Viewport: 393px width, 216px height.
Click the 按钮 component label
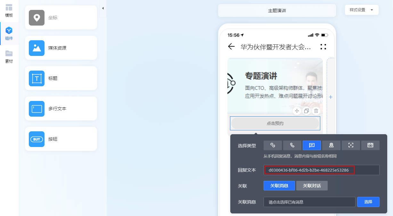click(x=53, y=139)
